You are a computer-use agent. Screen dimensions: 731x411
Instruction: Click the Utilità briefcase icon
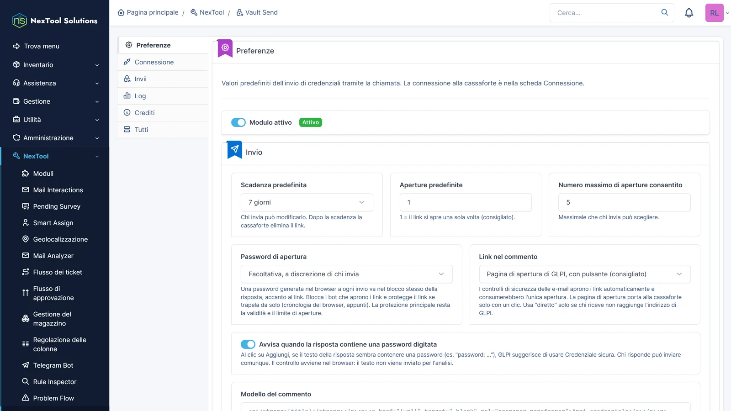[16, 119]
